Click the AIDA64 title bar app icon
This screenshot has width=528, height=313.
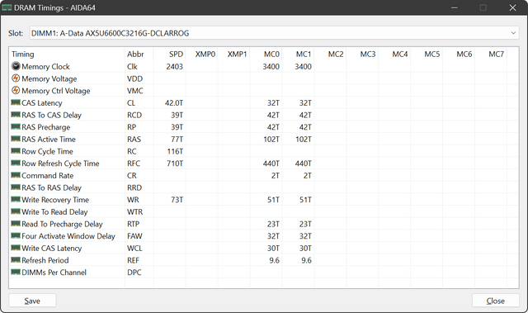(x=7, y=7)
